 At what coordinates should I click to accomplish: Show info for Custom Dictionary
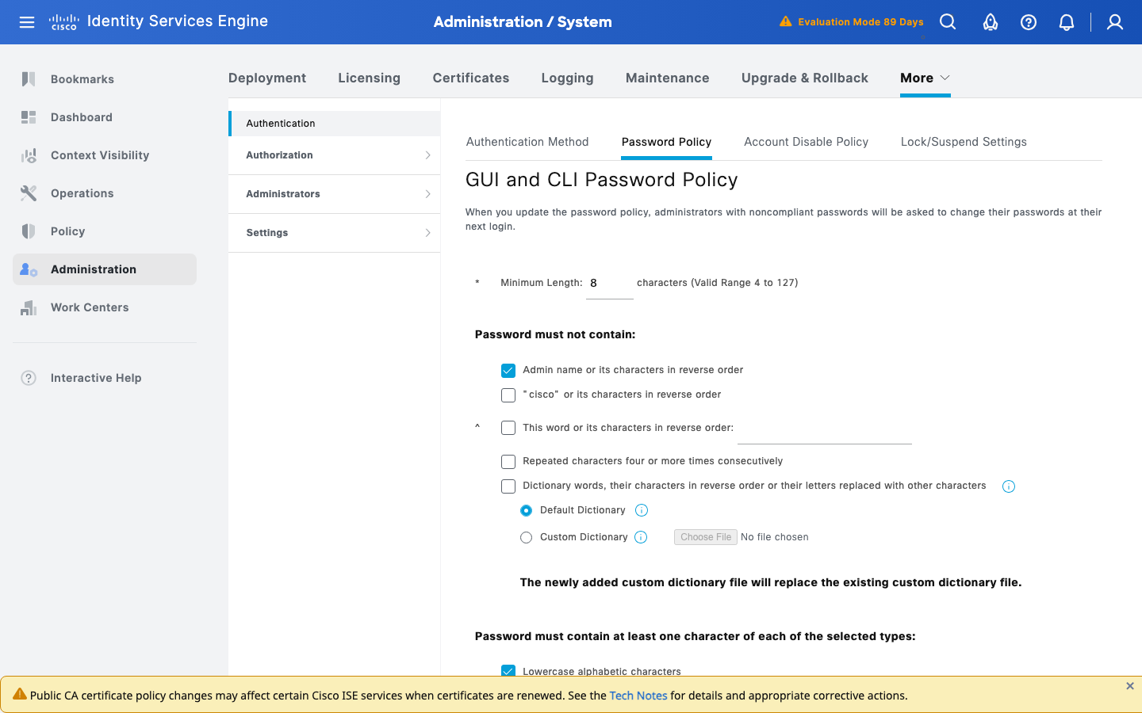(641, 537)
